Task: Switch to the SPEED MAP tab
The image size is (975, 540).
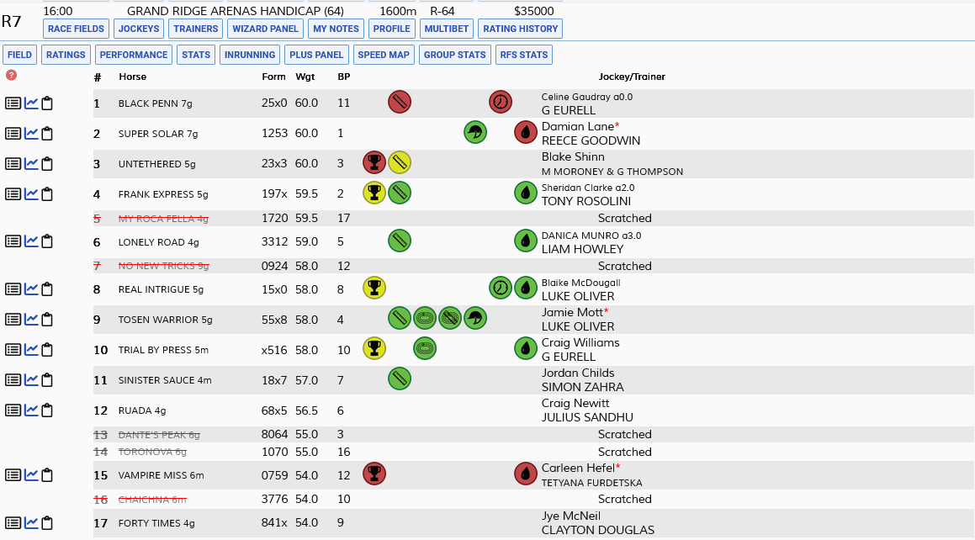Action: pyautogui.click(x=384, y=55)
